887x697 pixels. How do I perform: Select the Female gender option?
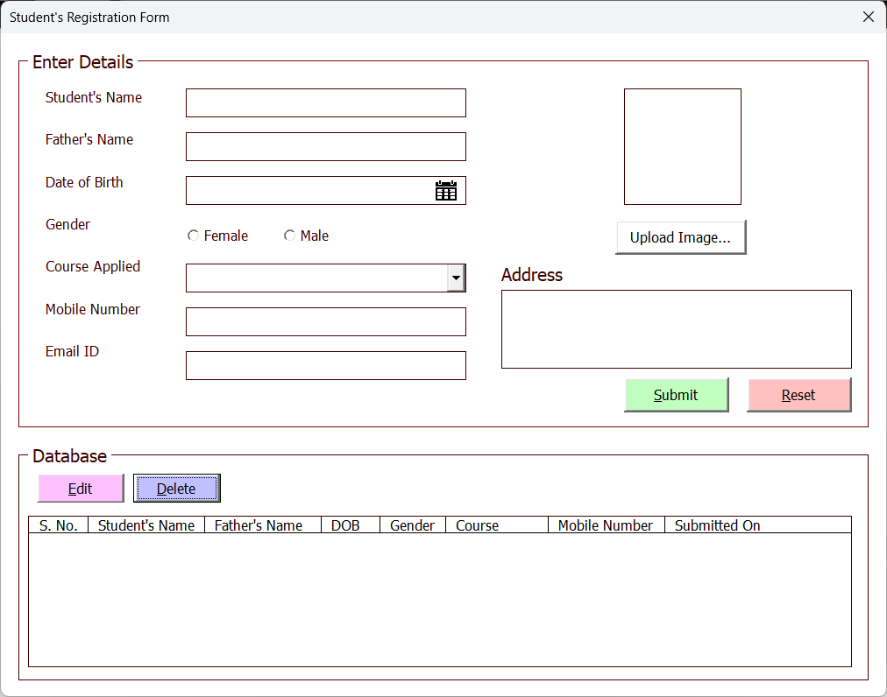(217, 236)
